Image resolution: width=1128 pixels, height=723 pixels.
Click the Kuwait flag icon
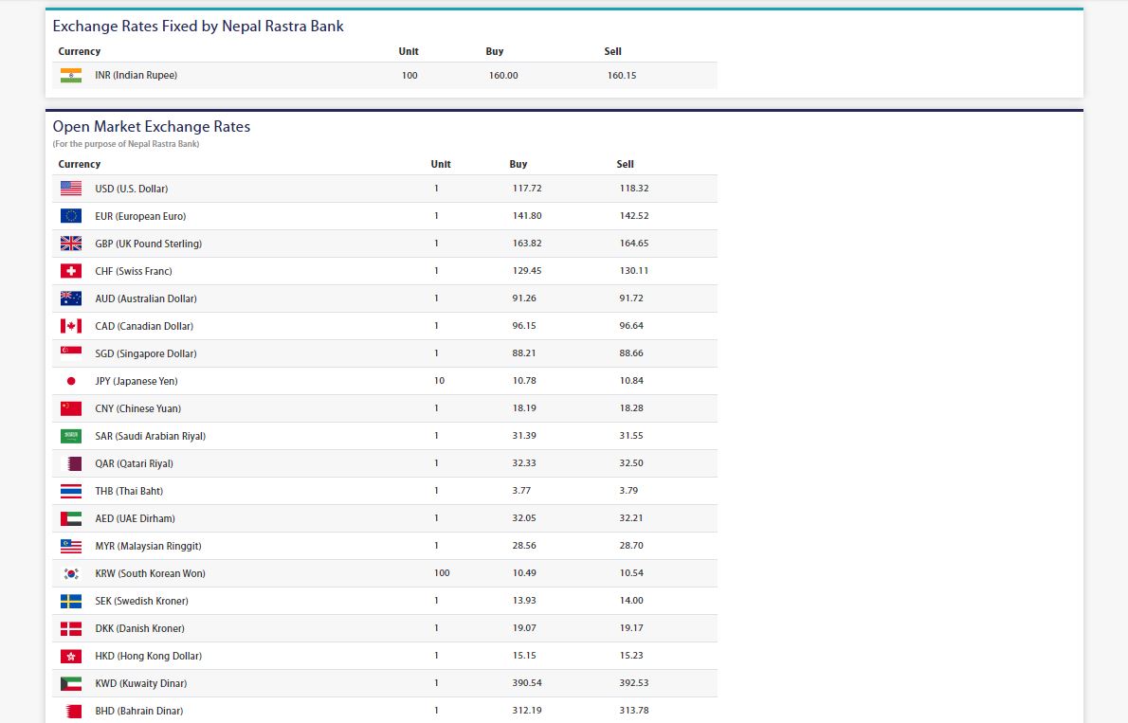click(70, 683)
